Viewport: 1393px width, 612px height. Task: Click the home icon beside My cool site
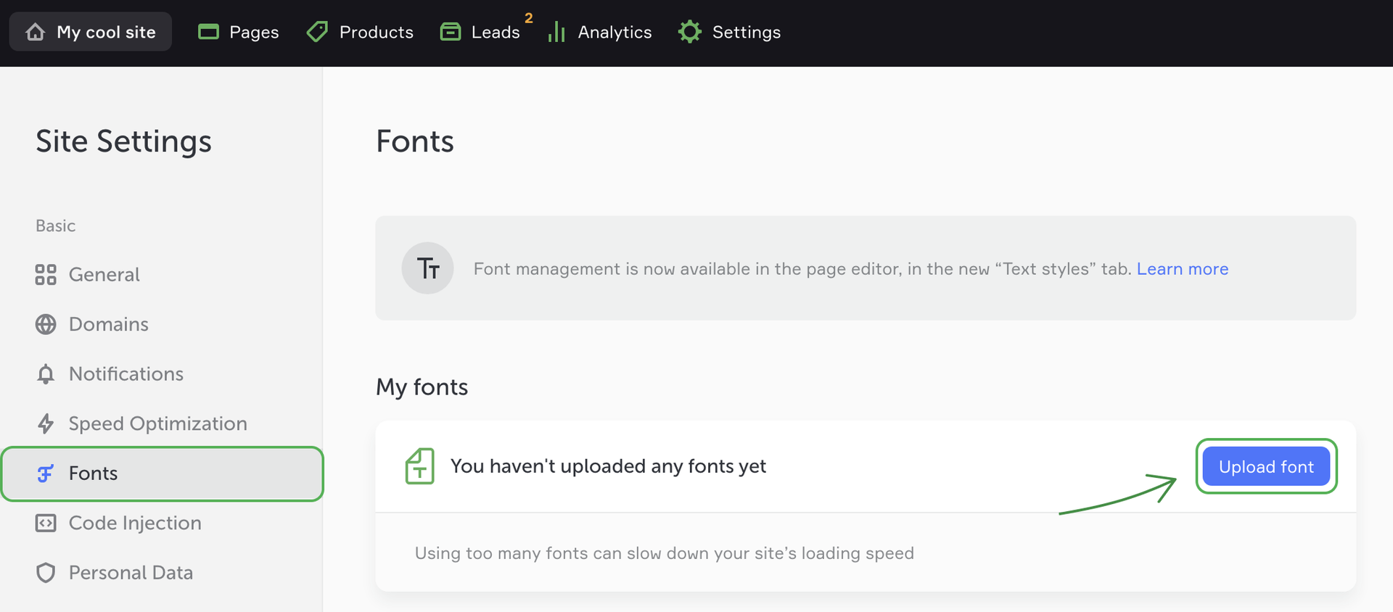[36, 32]
